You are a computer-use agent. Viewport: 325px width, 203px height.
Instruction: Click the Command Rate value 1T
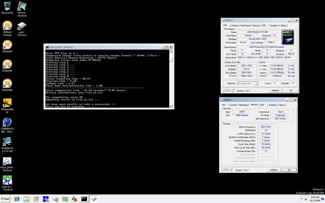(266, 151)
